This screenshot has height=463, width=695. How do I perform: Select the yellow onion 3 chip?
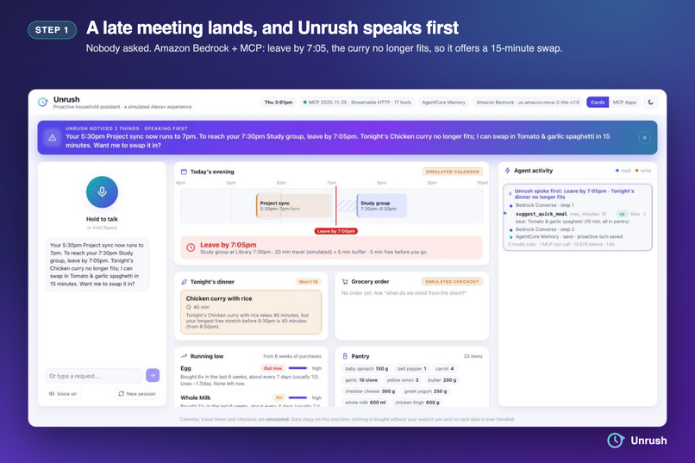pos(403,380)
